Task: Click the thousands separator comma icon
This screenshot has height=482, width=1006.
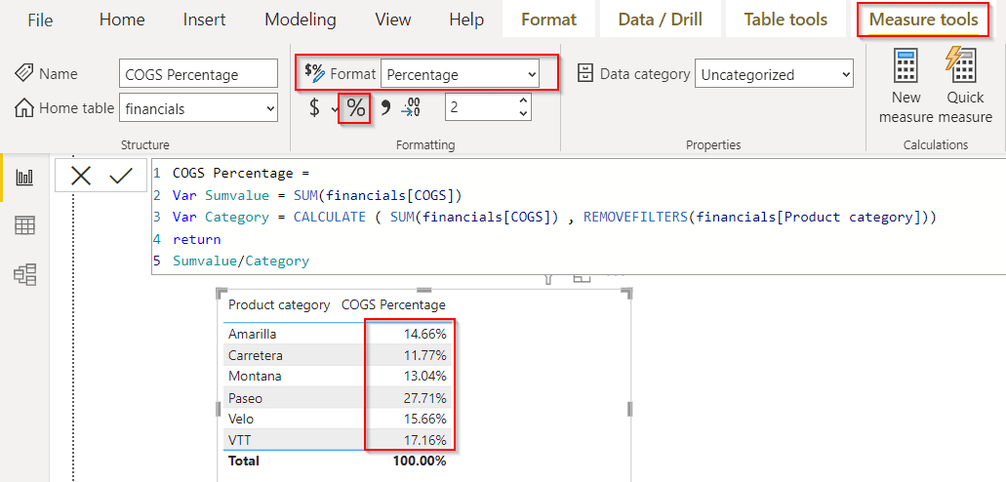Action: point(385,108)
